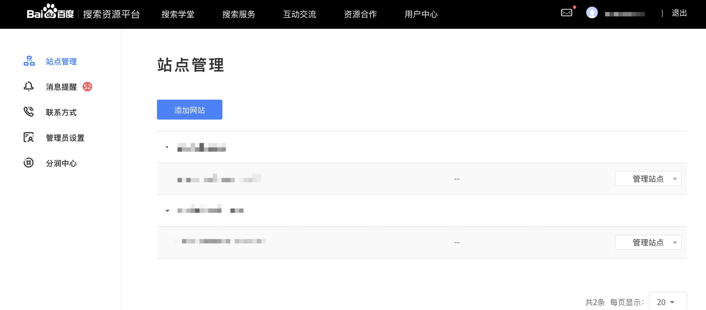The height and width of the screenshot is (310, 706).
Task: Open 搜索服务 menu
Action: (x=239, y=14)
